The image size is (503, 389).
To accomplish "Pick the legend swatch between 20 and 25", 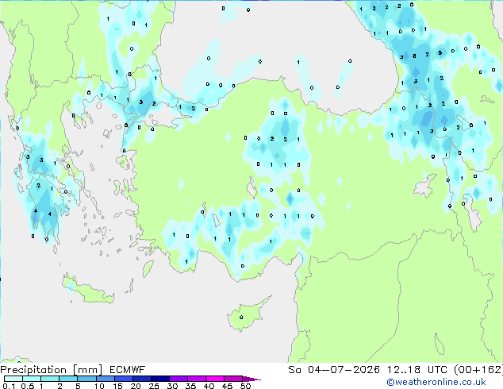I will coord(142,379).
